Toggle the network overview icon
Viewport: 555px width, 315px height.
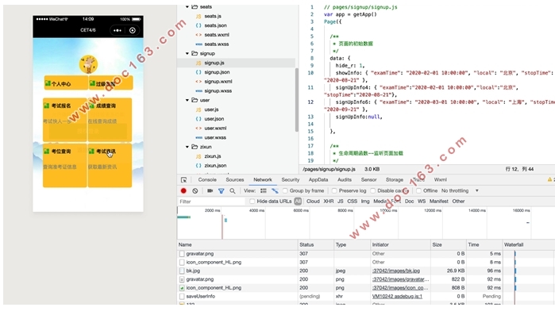[x=275, y=190]
